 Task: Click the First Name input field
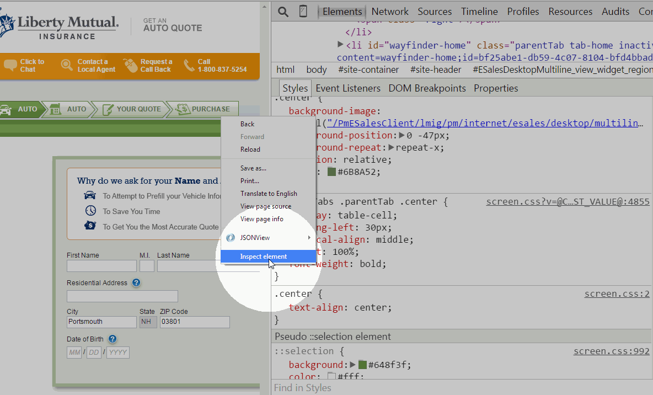click(101, 266)
